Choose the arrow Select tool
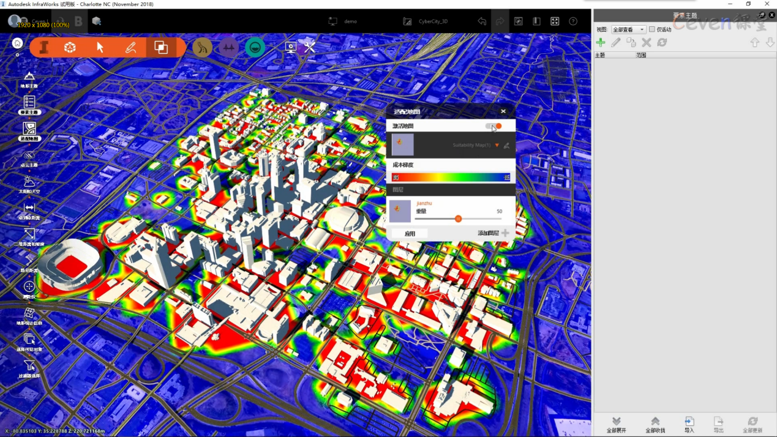The image size is (777, 437). 100,48
